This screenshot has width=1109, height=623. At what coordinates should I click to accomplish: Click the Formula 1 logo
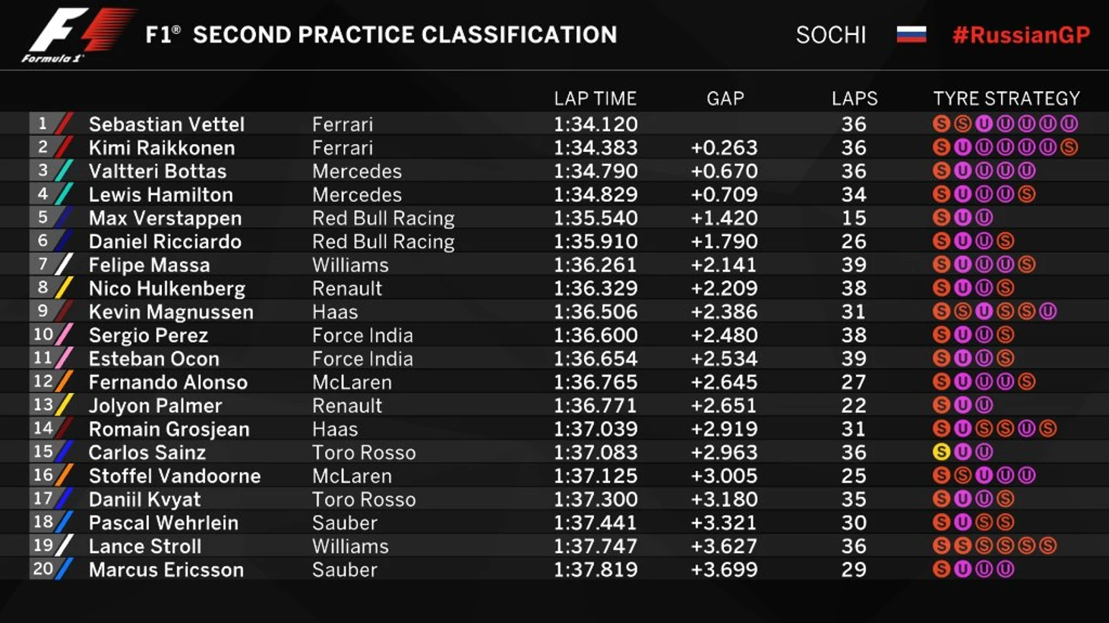78,36
